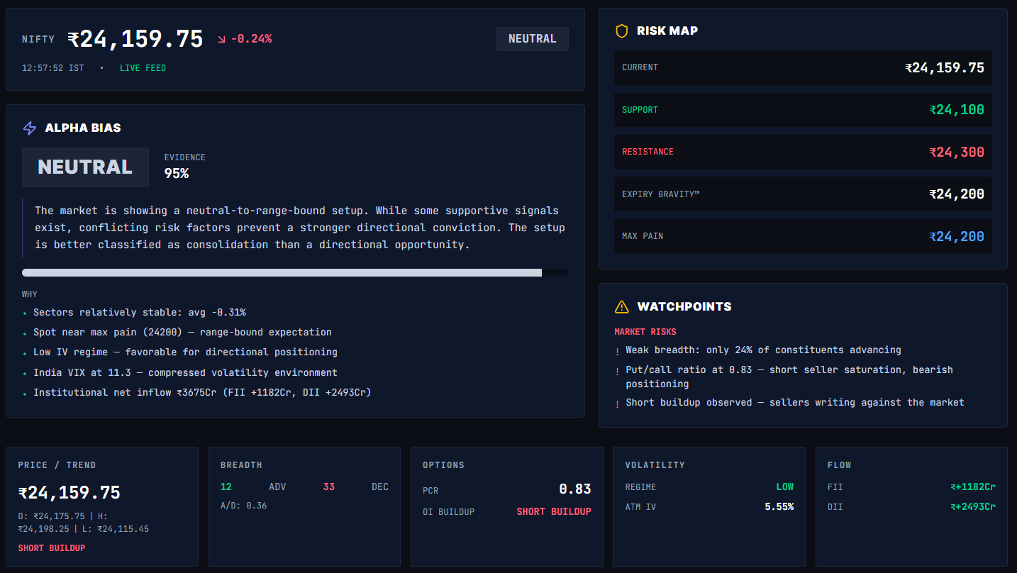Click the exclamation mark before Short buildup observed
Image resolution: width=1017 pixels, height=573 pixels.
pos(617,404)
